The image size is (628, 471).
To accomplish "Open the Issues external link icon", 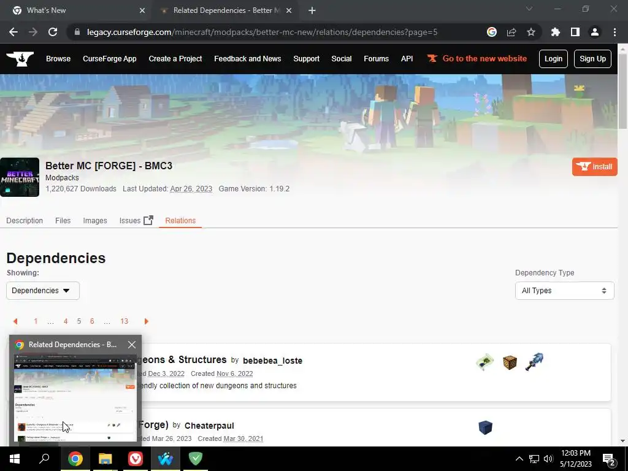I will (148, 220).
